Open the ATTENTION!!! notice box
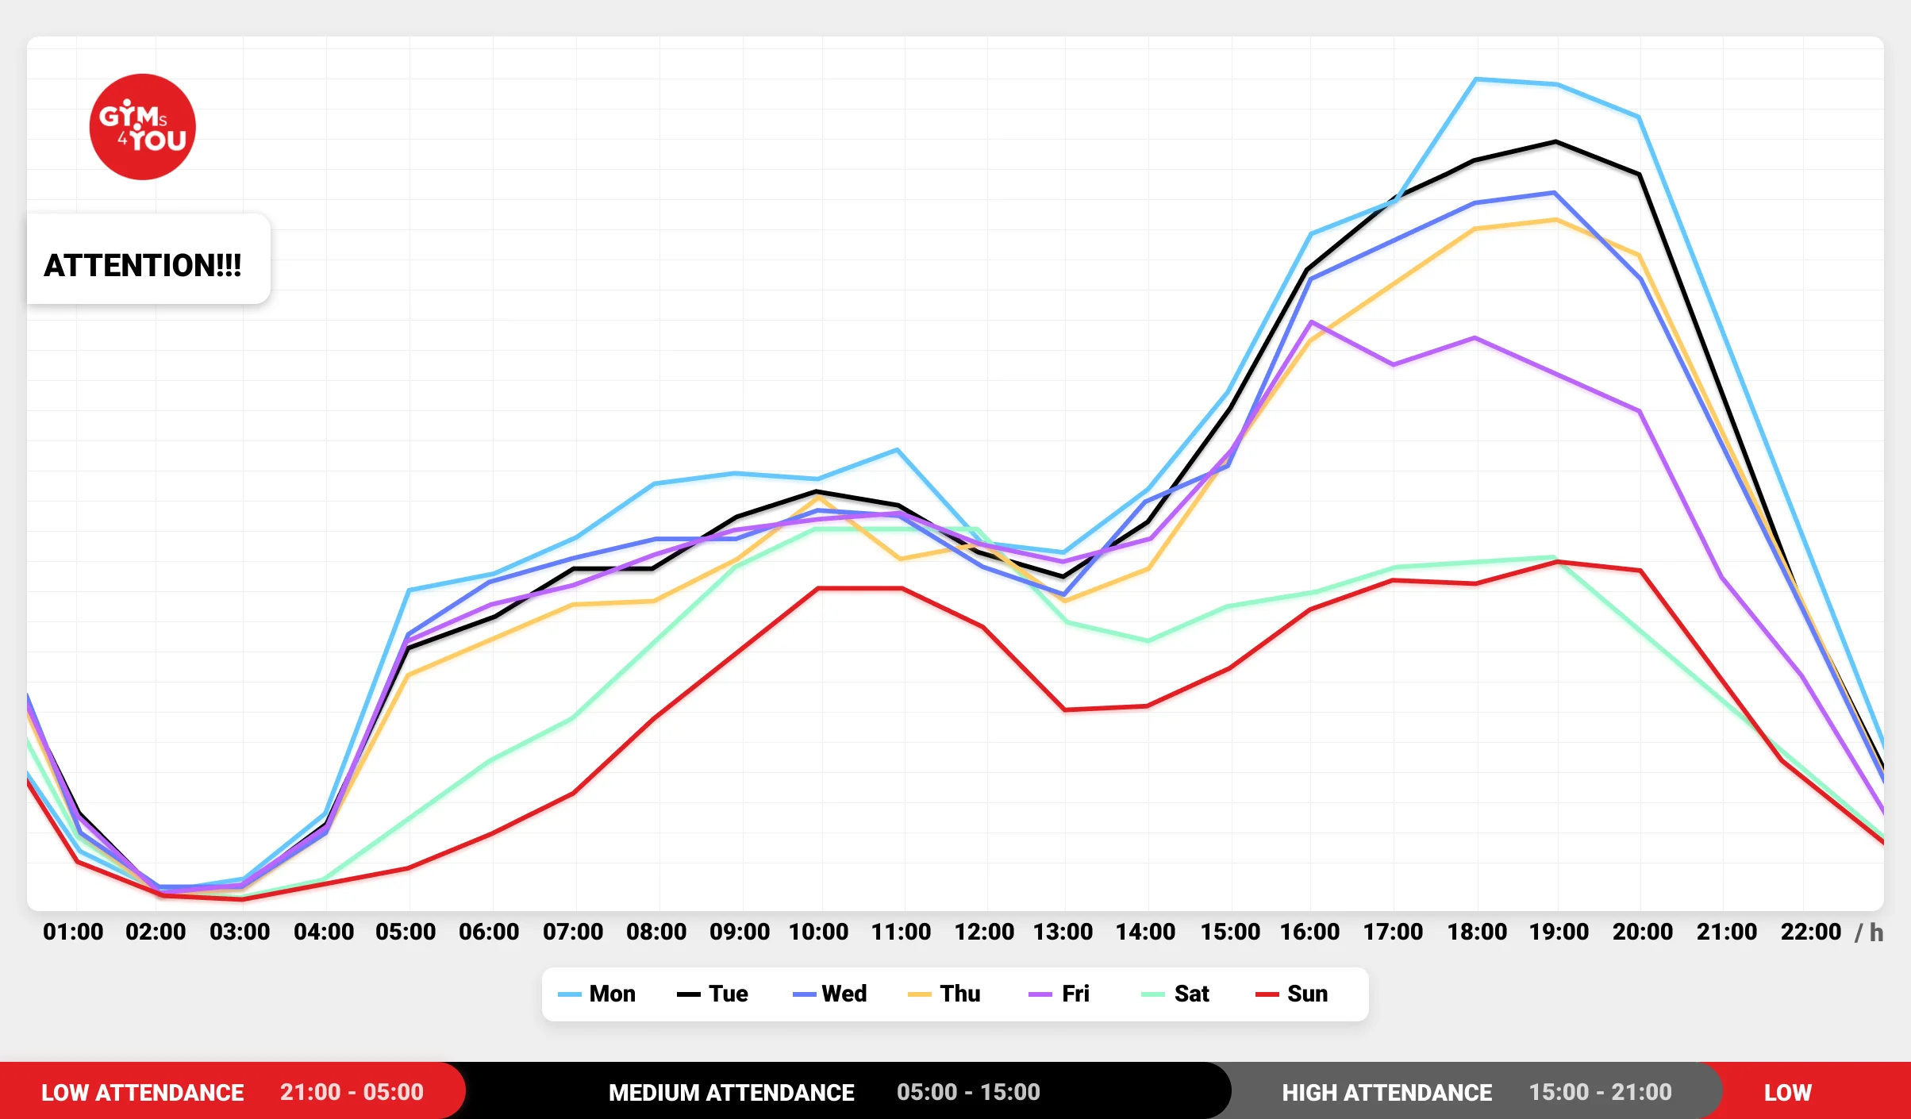Screen dimensions: 1911x1119 click(x=148, y=259)
